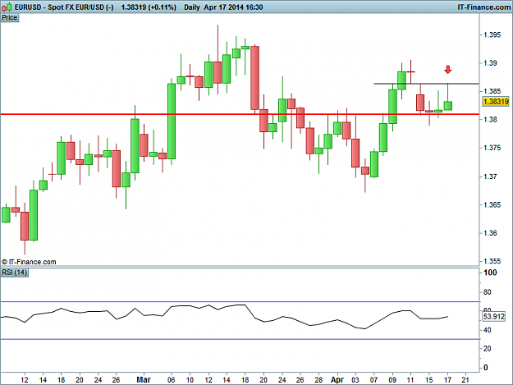Click the 1.37 price axis label
Screen dimensions: 513x385
click(x=490, y=176)
